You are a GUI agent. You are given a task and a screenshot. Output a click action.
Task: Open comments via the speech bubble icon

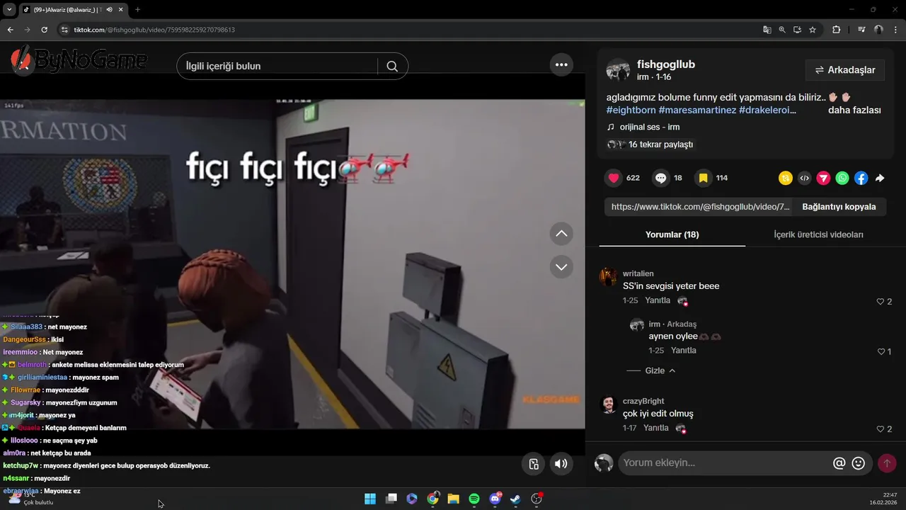660,178
